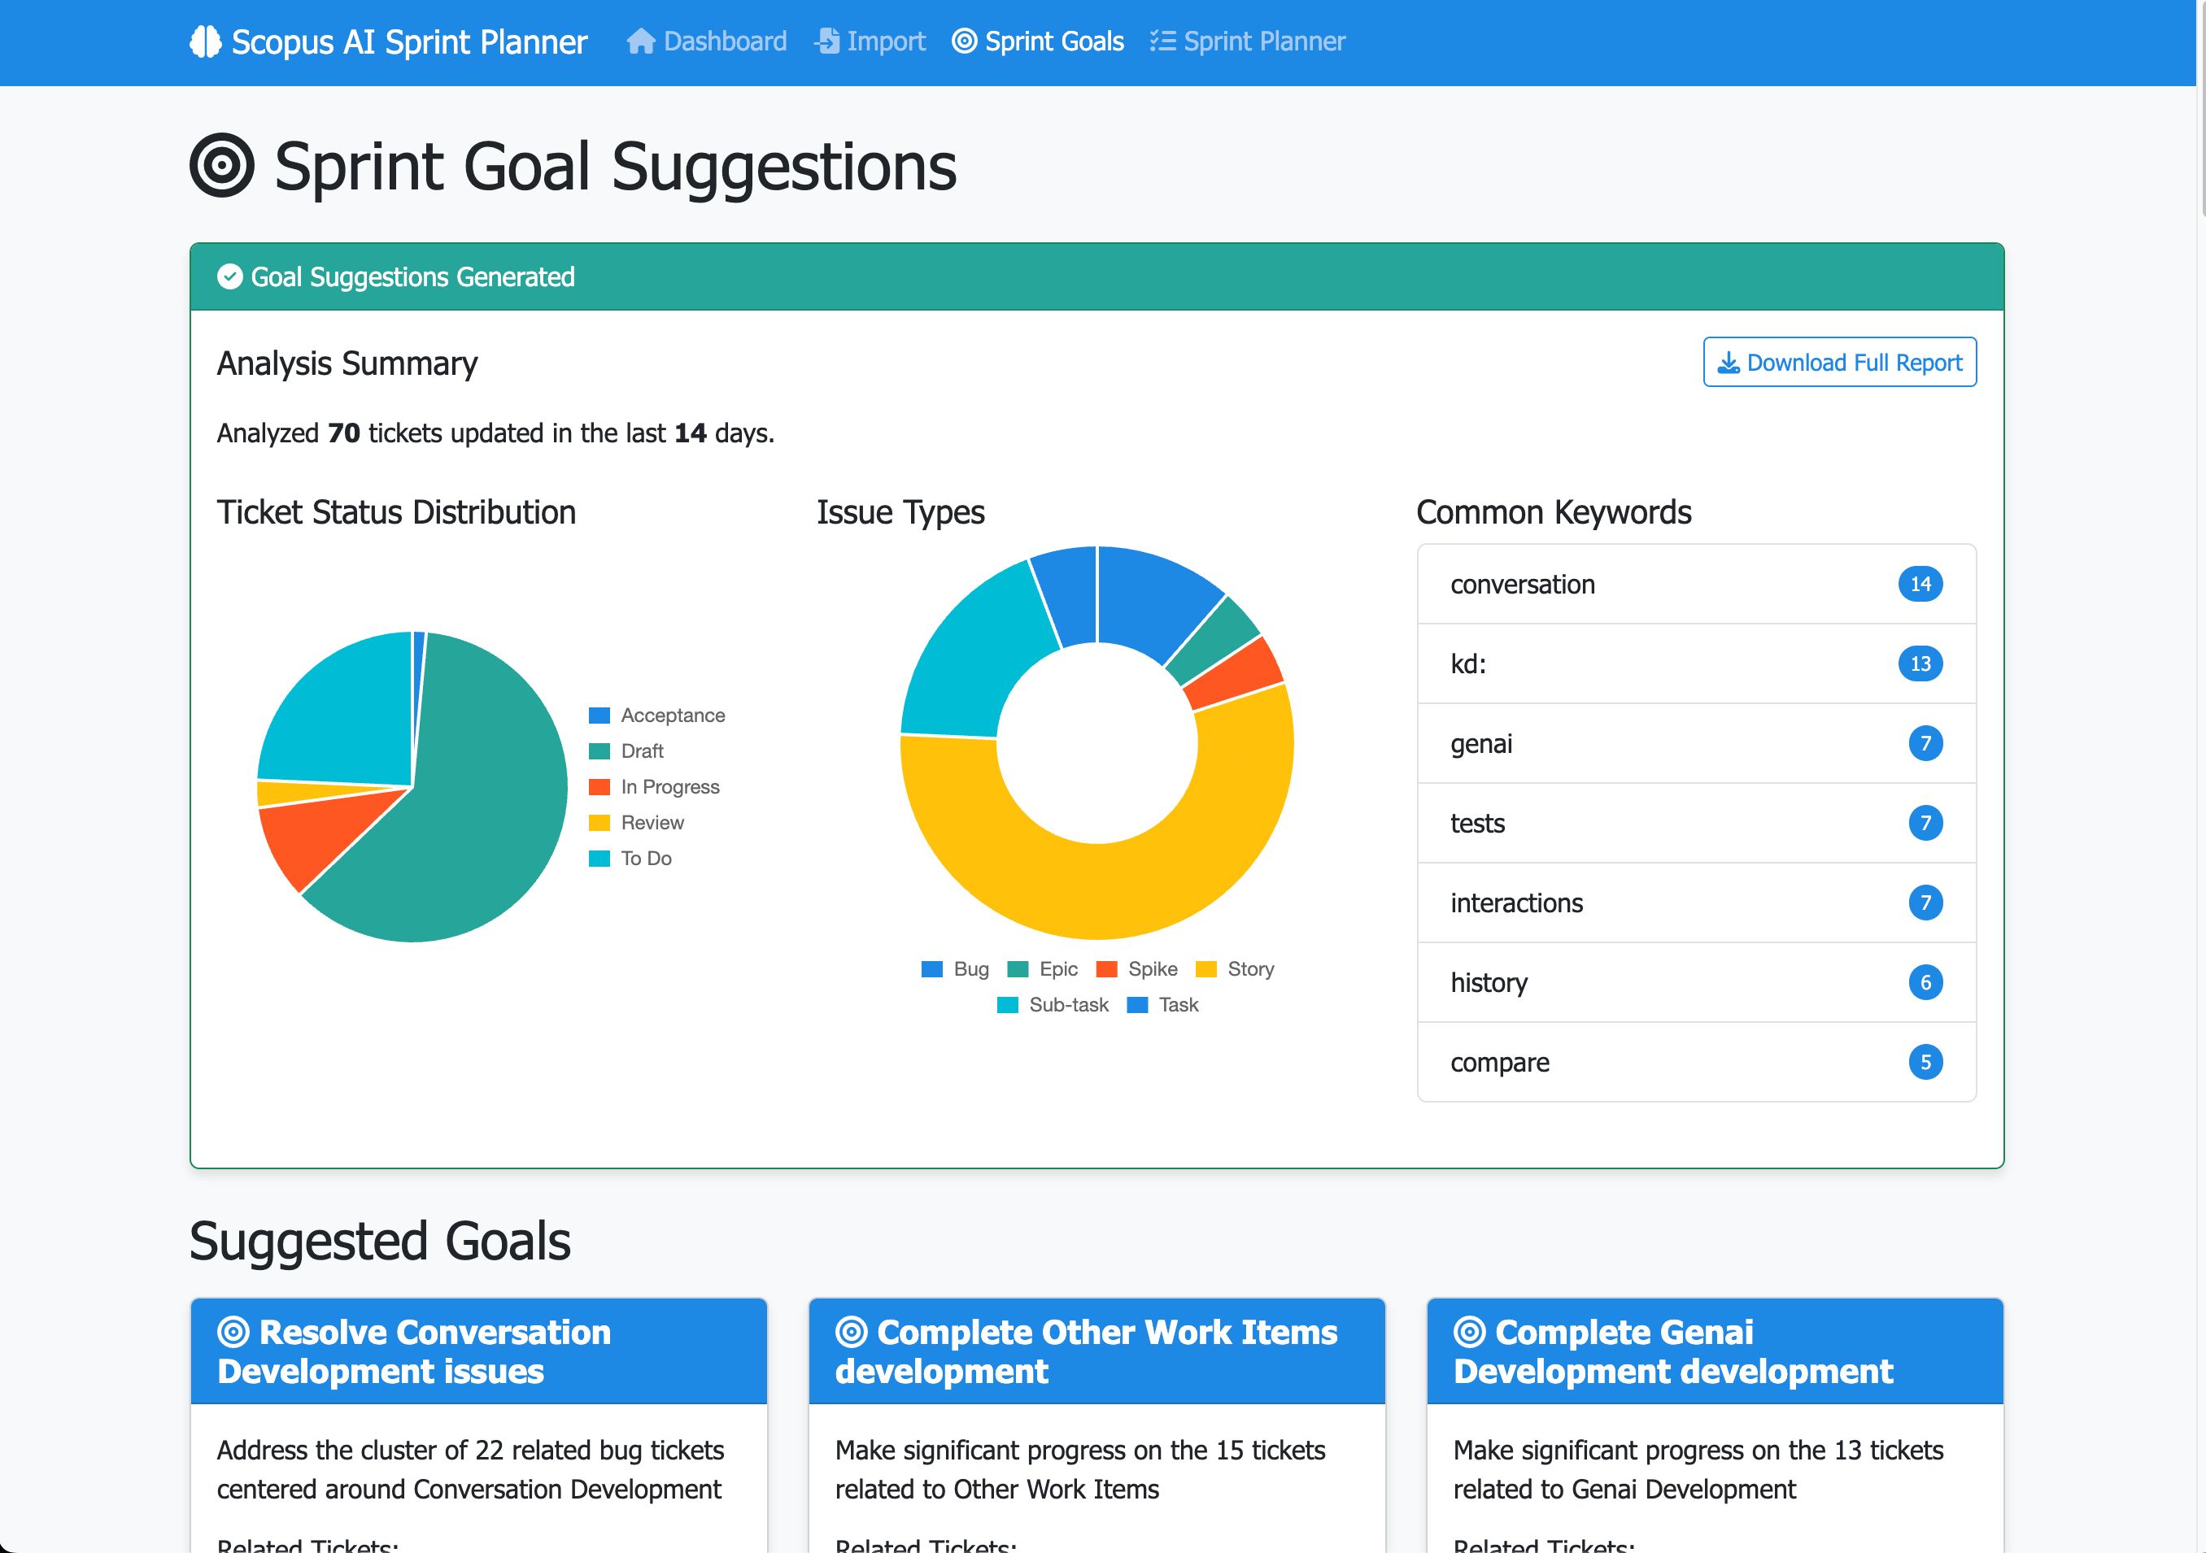Click the 'tests' keyword row

(x=1697, y=823)
